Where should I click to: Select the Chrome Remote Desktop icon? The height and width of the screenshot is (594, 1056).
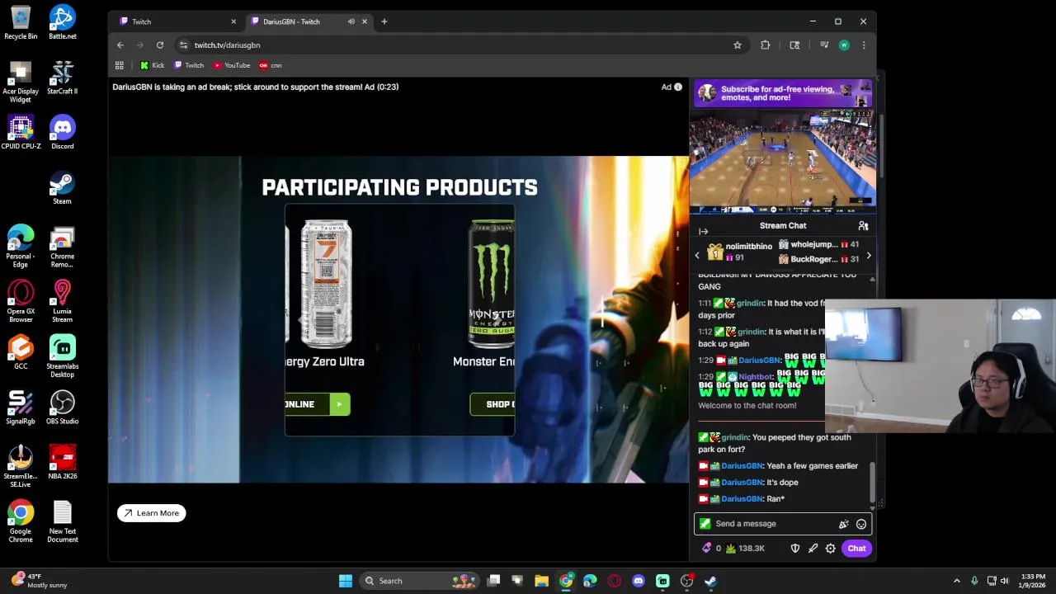pos(62,247)
